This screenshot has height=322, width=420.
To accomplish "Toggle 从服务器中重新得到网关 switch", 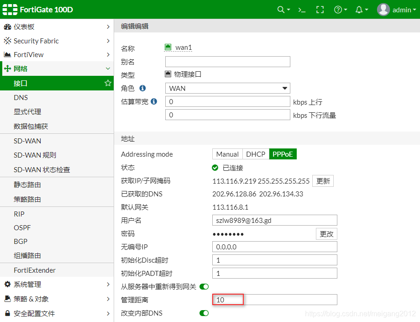I will 204,287.
